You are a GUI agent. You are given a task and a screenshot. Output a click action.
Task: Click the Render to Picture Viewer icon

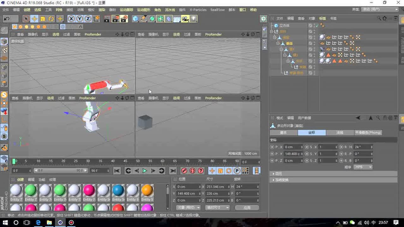(x=115, y=19)
